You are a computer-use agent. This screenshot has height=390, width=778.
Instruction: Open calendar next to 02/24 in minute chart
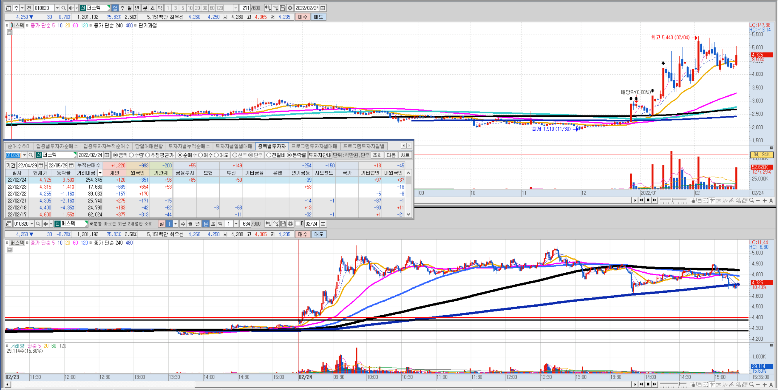[x=323, y=224]
